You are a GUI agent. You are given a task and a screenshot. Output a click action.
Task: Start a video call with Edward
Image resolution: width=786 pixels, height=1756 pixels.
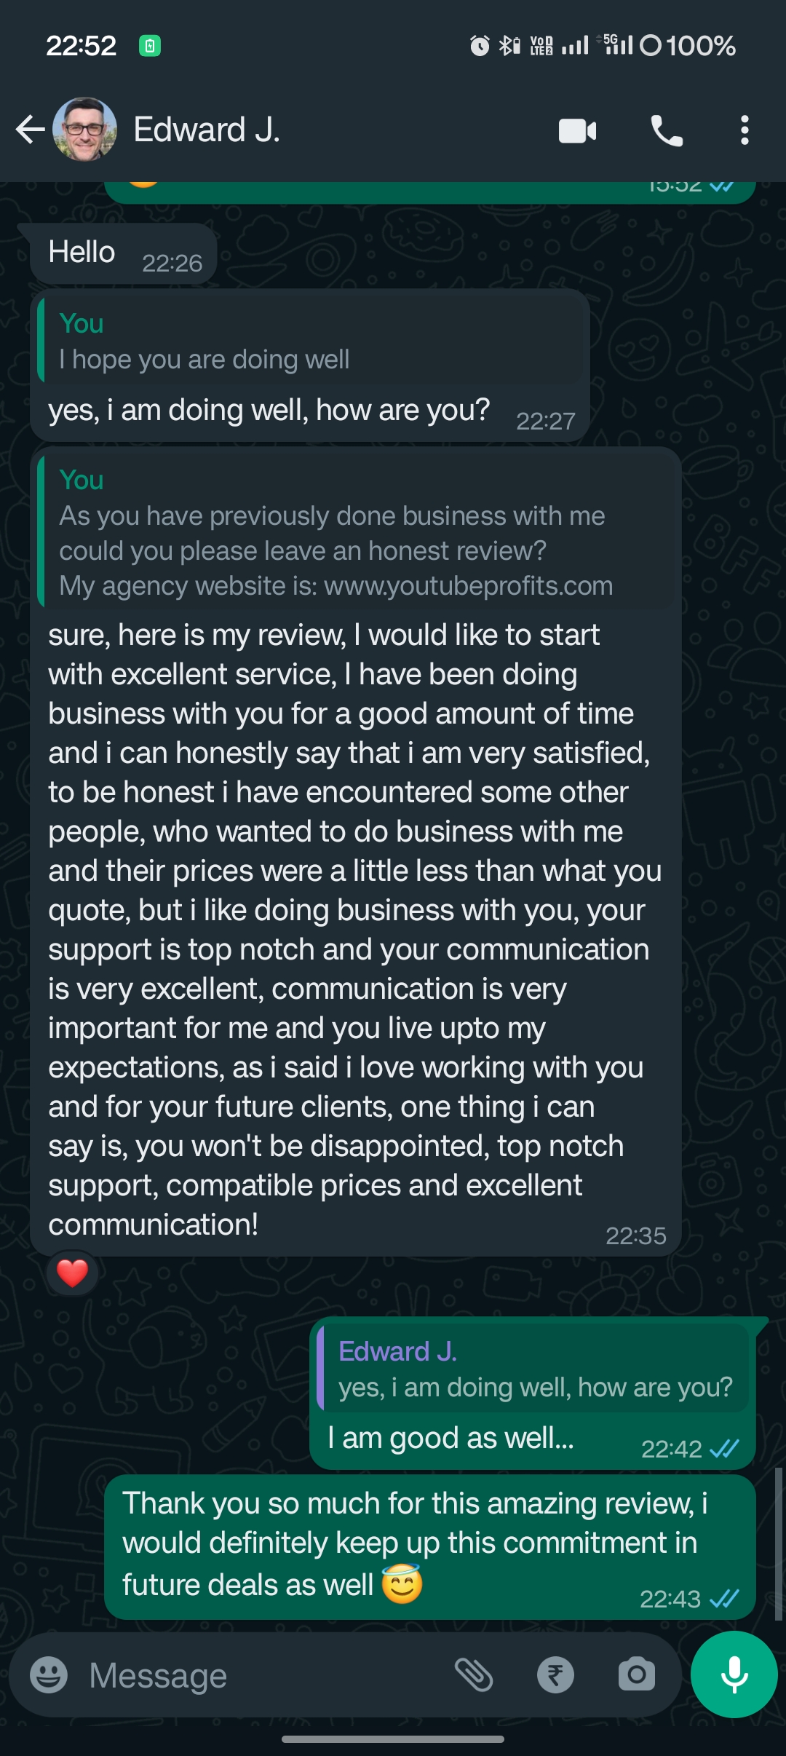click(x=577, y=131)
